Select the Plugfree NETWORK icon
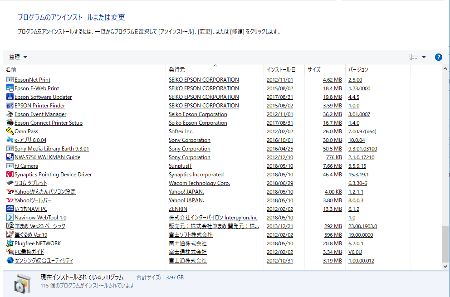 point(10,243)
